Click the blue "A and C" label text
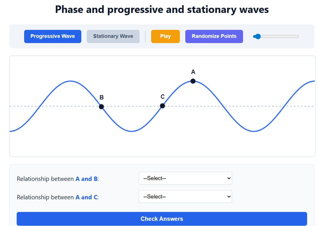 [x=86, y=197]
